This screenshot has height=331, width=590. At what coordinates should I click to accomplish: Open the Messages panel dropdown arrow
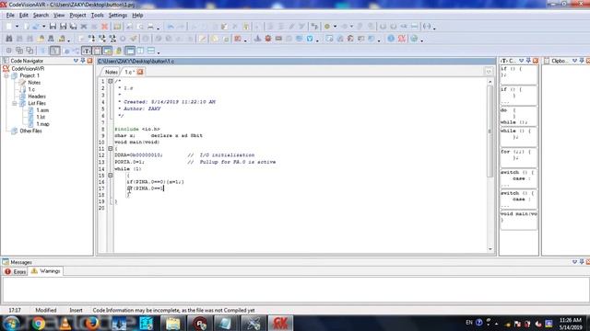click(574, 262)
